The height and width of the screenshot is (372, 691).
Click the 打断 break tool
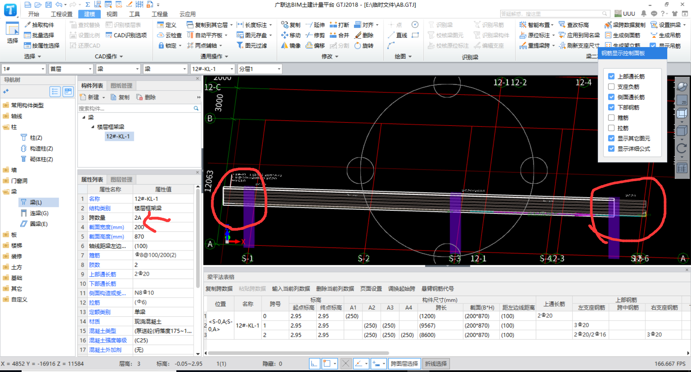click(x=339, y=25)
